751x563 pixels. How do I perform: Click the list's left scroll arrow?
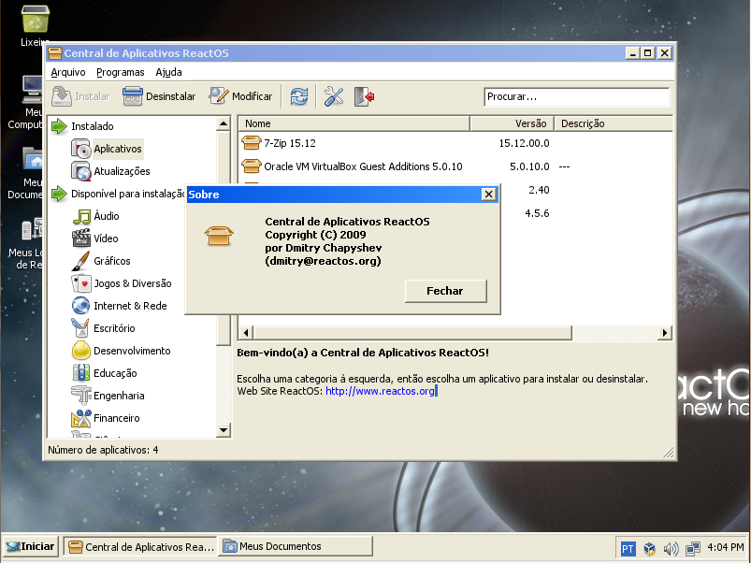pyautogui.click(x=246, y=333)
